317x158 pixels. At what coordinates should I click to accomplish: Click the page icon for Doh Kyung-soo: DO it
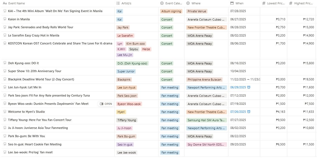(x=5, y=63)
